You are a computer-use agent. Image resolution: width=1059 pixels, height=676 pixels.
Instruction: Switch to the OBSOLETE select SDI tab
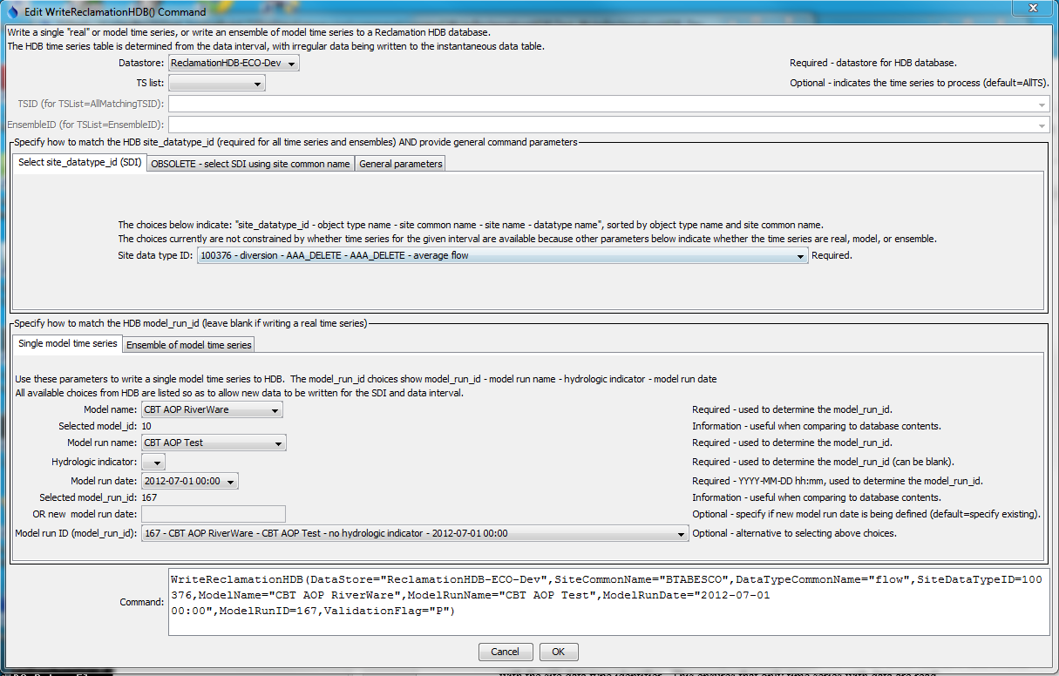coord(249,163)
